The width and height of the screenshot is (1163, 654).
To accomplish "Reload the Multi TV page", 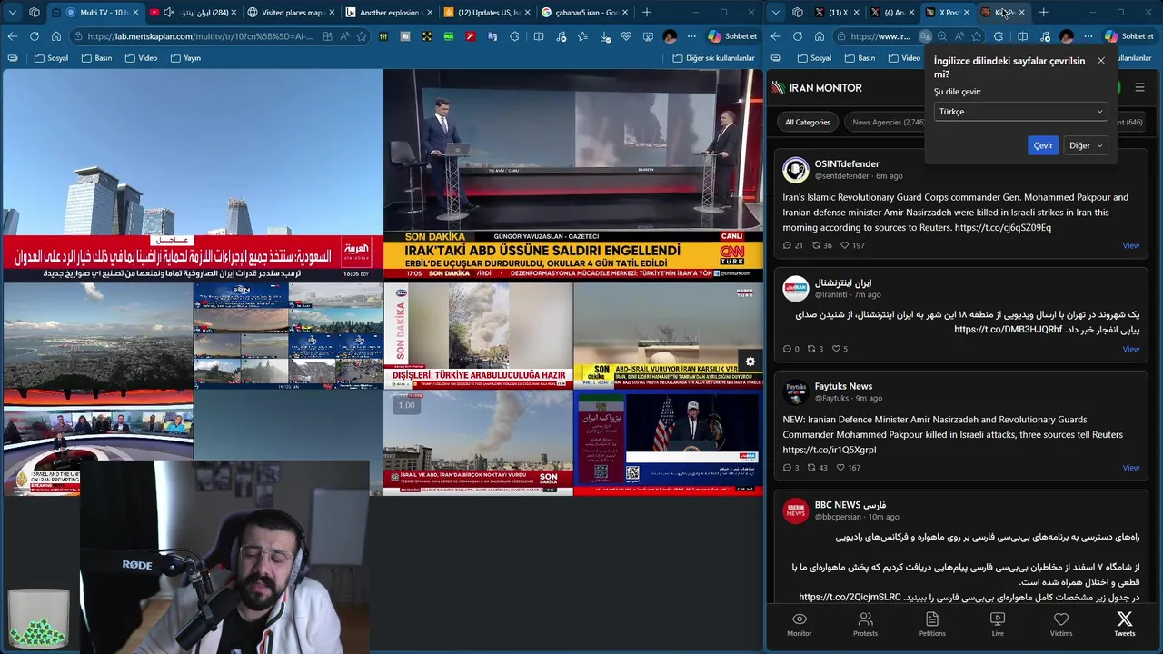I will click(34, 36).
